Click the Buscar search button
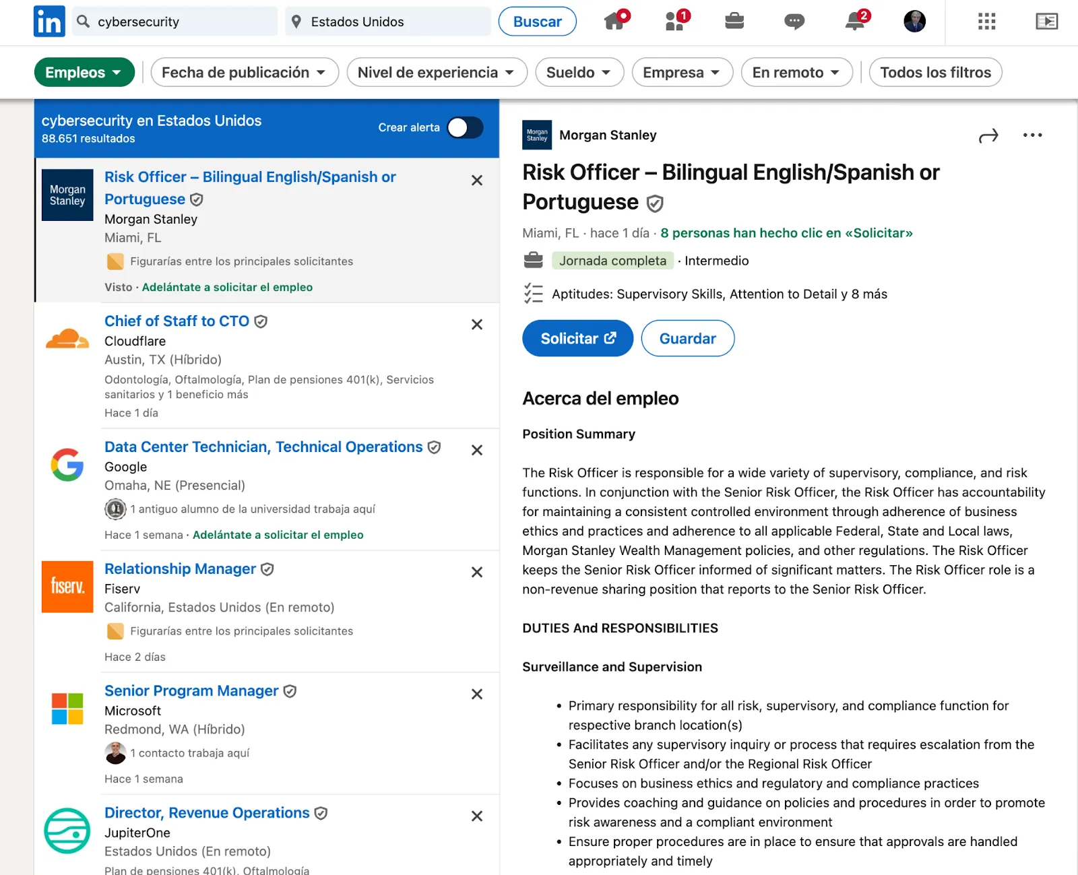The height and width of the screenshot is (875, 1078). tap(537, 22)
